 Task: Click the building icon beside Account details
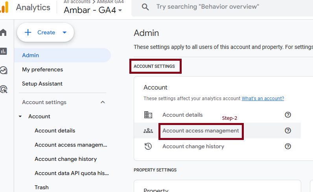click(148, 115)
